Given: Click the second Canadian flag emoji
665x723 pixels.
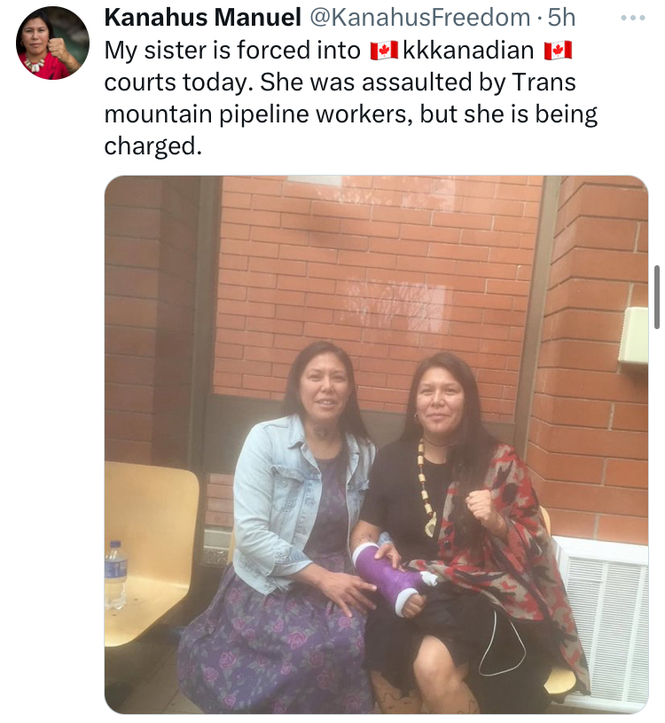Looking at the screenshot, I should click(x=558, y=51).
